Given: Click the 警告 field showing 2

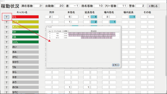Looking at the screenshot, I should [140, 6].
